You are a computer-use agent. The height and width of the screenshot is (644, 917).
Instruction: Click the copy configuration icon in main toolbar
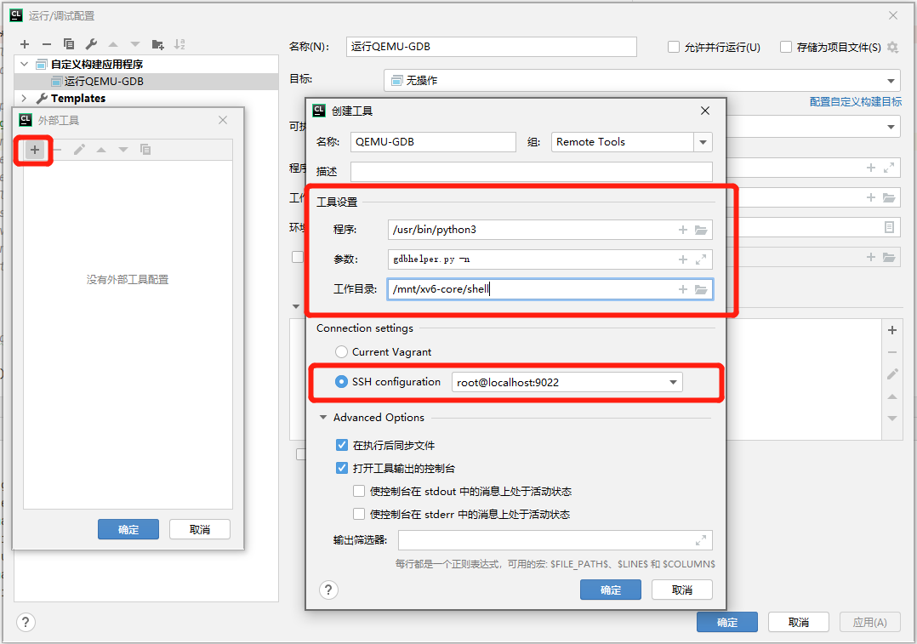pos(69,44)
